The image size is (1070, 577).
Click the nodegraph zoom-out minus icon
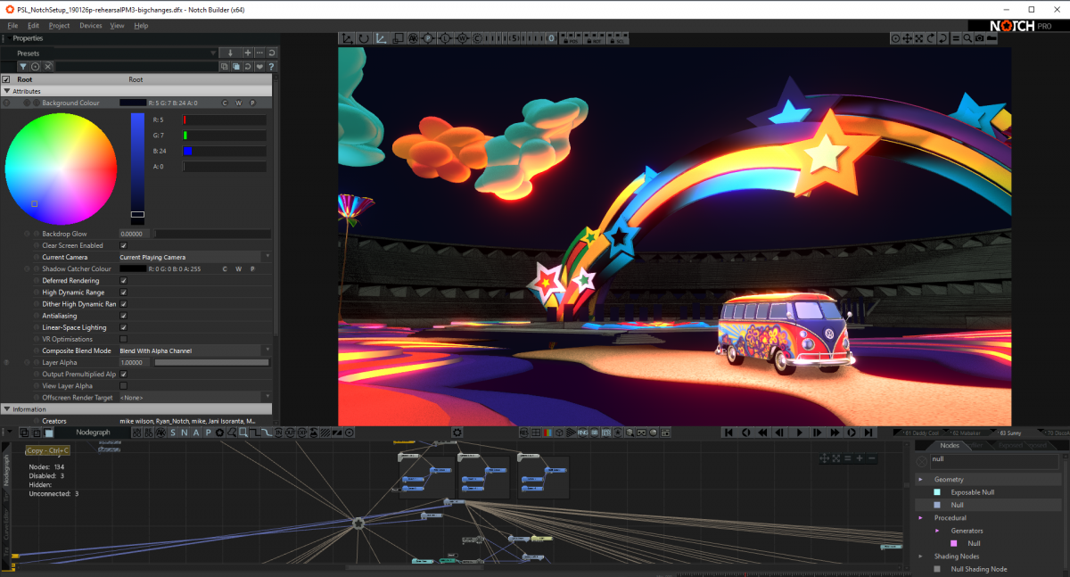(871, 458)
